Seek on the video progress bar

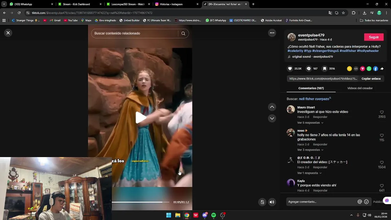140,202
